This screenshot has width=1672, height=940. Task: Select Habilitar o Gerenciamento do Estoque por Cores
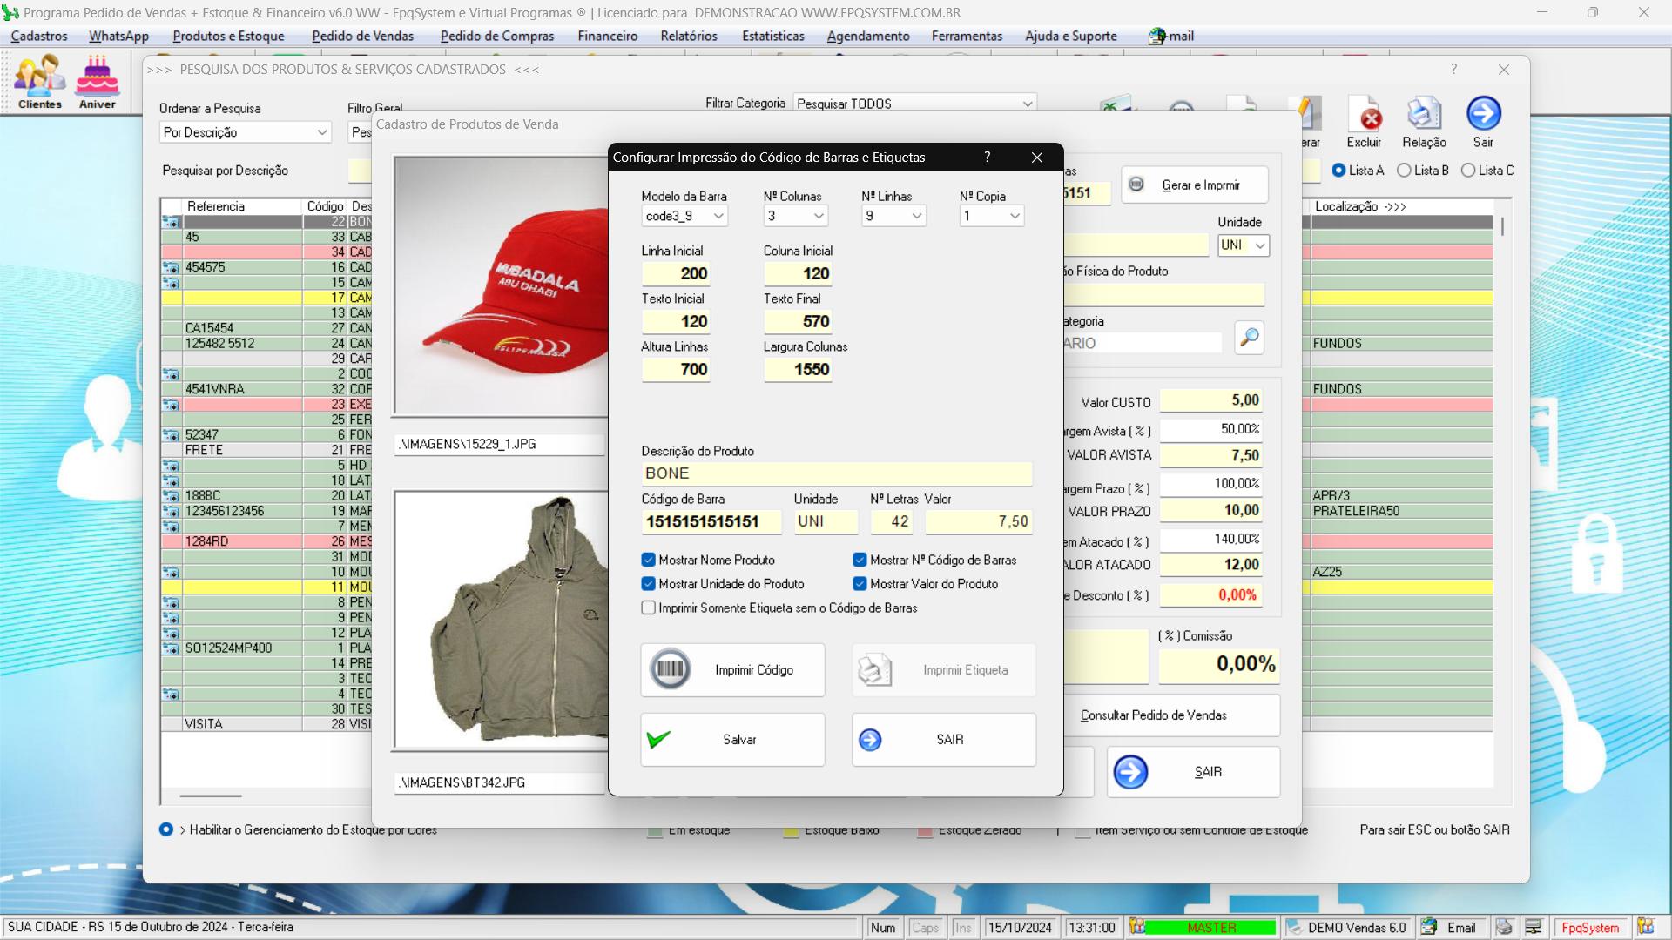tap(165, 829)
